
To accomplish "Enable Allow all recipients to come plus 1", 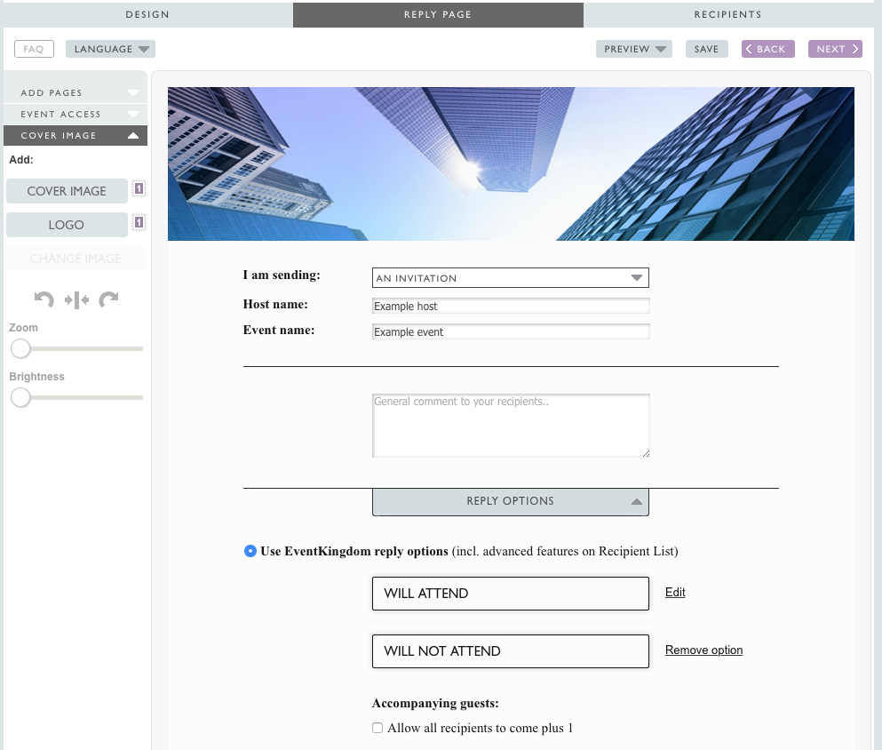I will (377, 728).
